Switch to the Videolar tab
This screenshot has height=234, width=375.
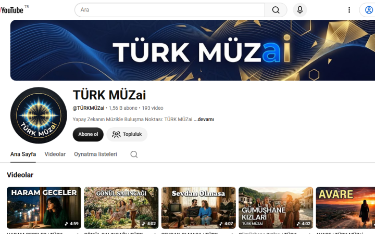[x=55, y=154]
